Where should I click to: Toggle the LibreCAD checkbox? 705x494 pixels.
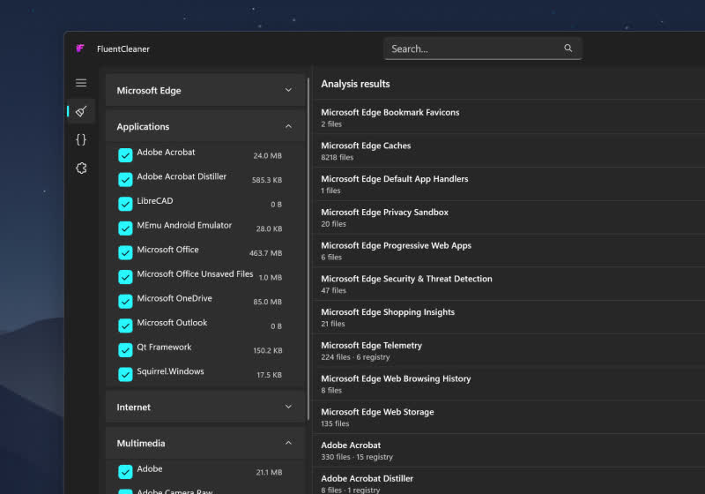point(125,204)
